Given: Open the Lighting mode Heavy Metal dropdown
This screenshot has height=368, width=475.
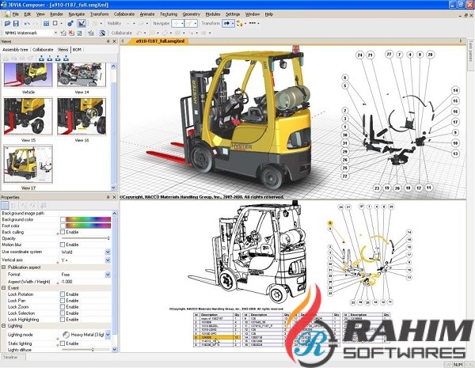Looking at the screenshot, I should 108,335.
